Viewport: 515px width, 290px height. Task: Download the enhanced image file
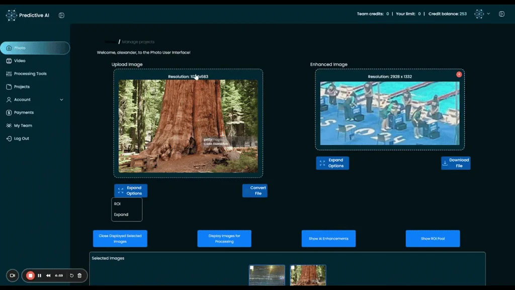point(455,163)
